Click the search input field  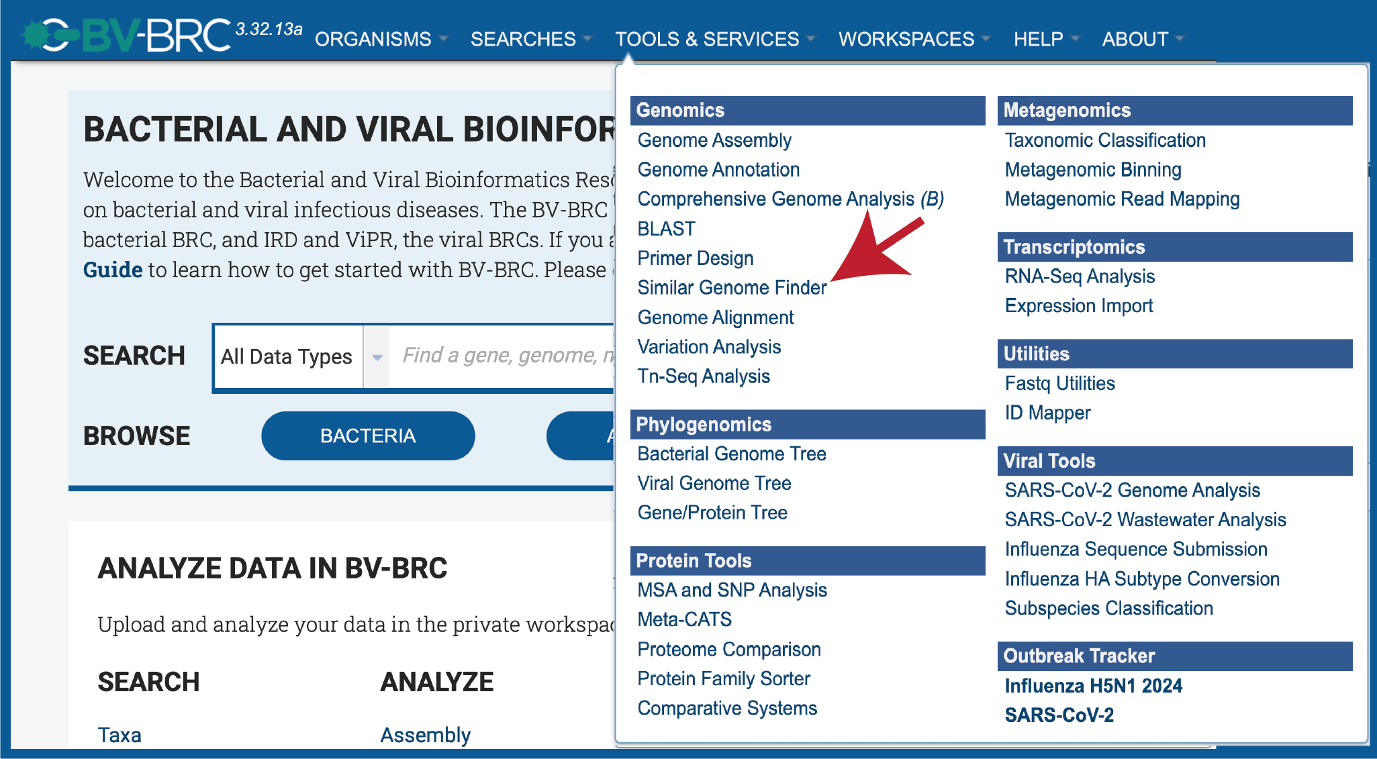coord(502,356)
